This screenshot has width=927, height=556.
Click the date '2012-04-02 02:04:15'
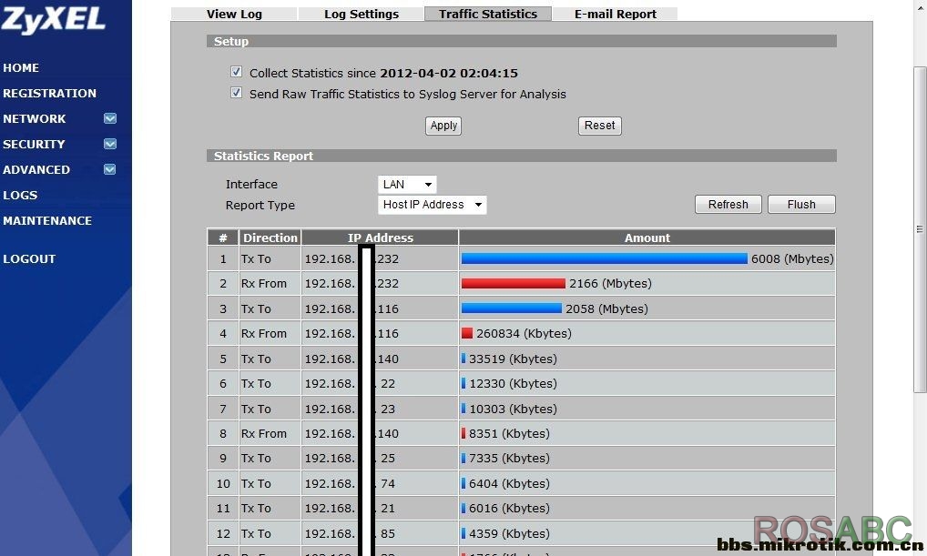(x=449, y=74)
